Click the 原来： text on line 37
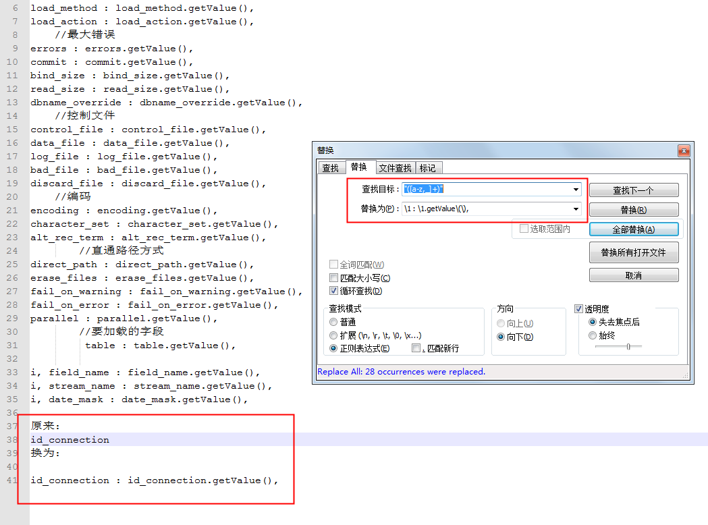This screenshot has height=525, width=708. [45, 426]
